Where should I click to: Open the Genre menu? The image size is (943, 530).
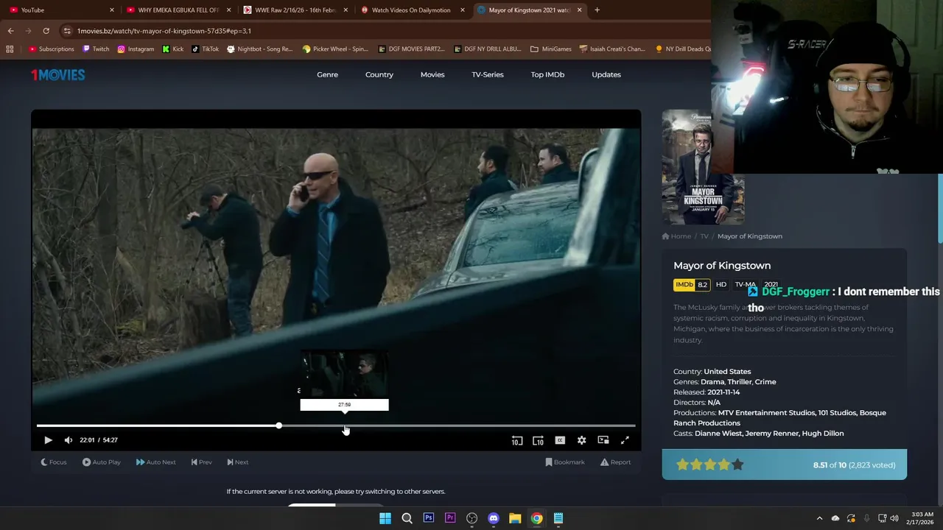point(328,74)
